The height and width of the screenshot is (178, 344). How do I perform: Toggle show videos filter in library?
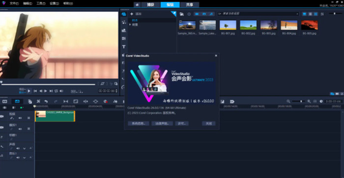coord(197,14)
